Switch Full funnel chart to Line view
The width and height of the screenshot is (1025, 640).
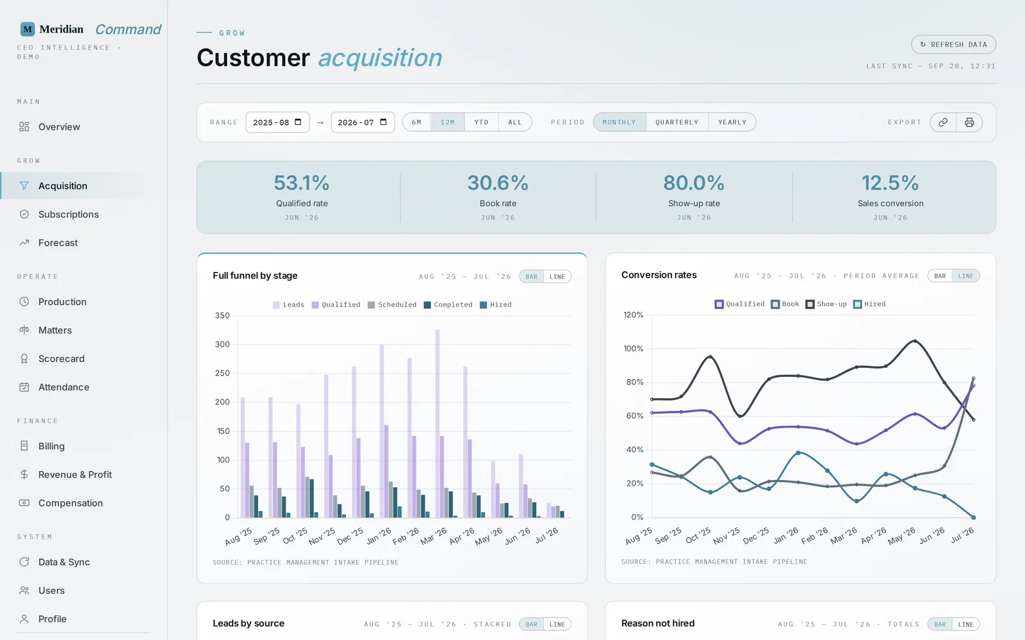click(557, 276)
